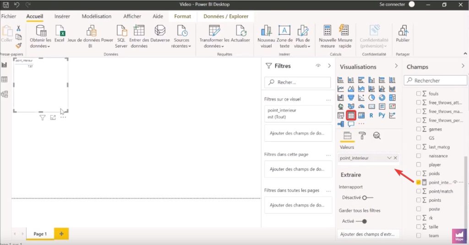Choose the area chart visualization
The width and height of the screenshot is (469, 245).
pyautogui.click(x=351, y=89)
